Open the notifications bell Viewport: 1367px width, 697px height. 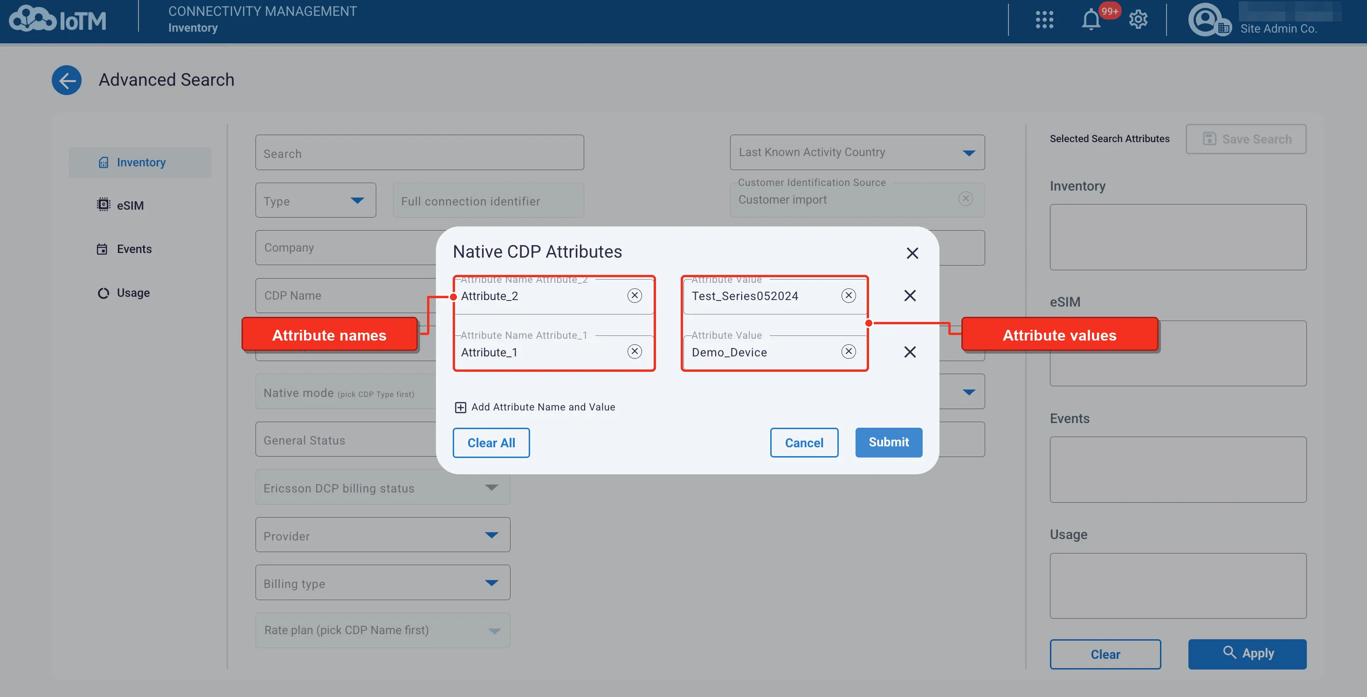[1091, 20]
